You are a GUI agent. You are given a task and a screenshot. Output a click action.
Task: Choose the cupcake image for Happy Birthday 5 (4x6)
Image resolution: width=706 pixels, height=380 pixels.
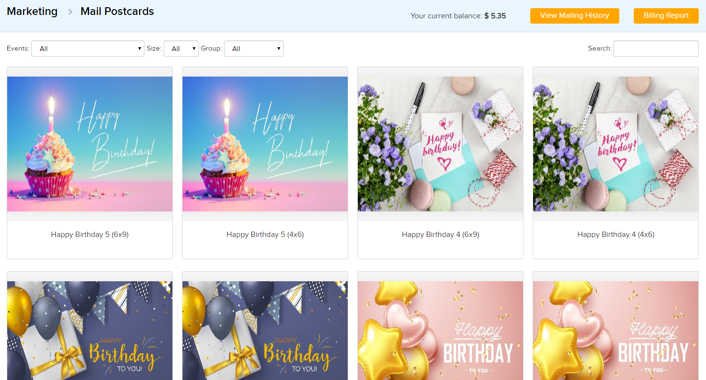[265, 144]
